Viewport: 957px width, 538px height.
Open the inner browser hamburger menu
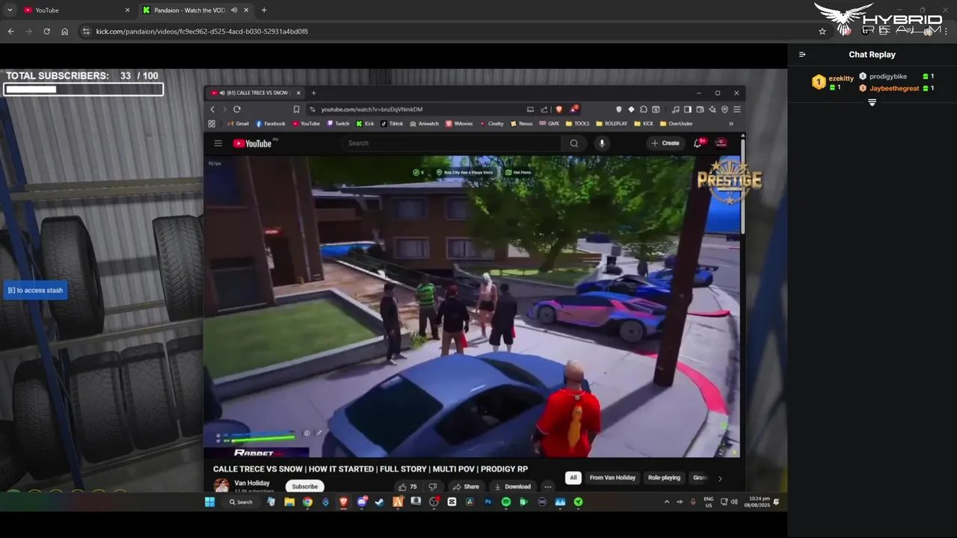(736, 109)
